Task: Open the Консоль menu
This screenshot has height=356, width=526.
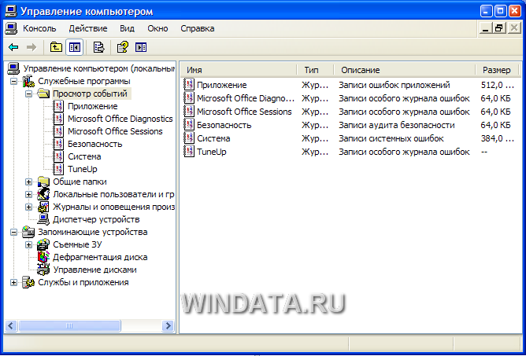Action: coord(39,28)
